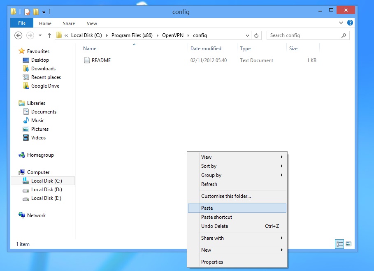The width and height of the screenshot is (374, 271).
Task: Open the Help question mark icon
Action: coord(350,23)
